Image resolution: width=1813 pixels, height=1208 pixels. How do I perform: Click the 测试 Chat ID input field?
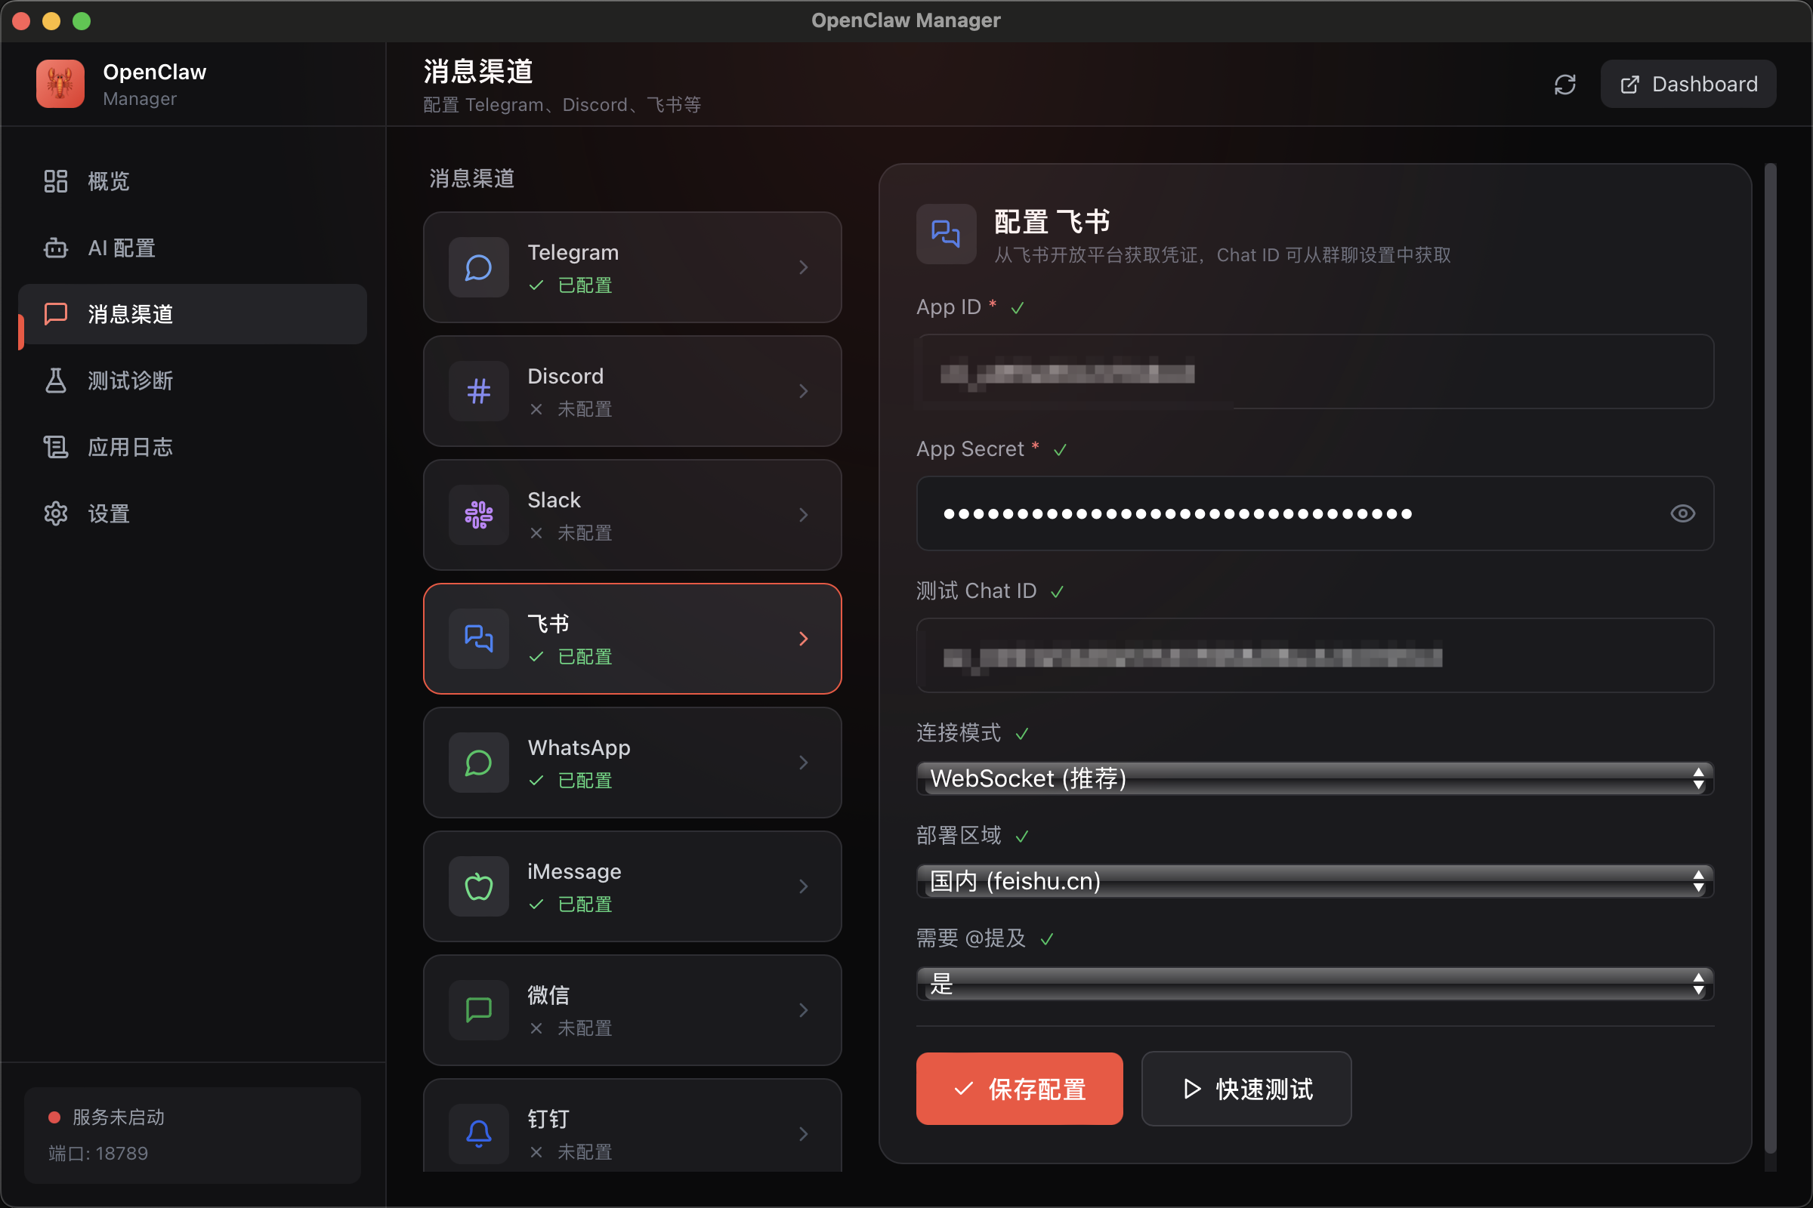click(x=1314, y=655)
